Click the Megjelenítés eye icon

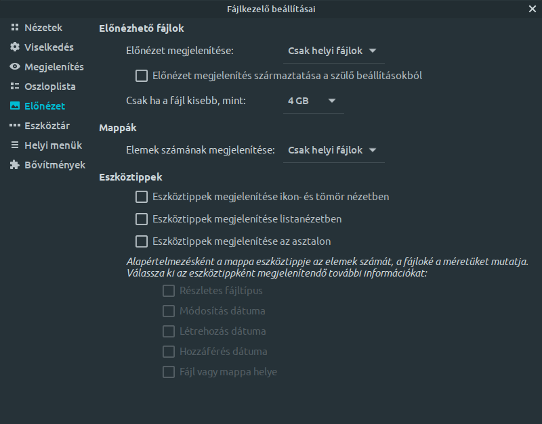(x=14, y=66)
